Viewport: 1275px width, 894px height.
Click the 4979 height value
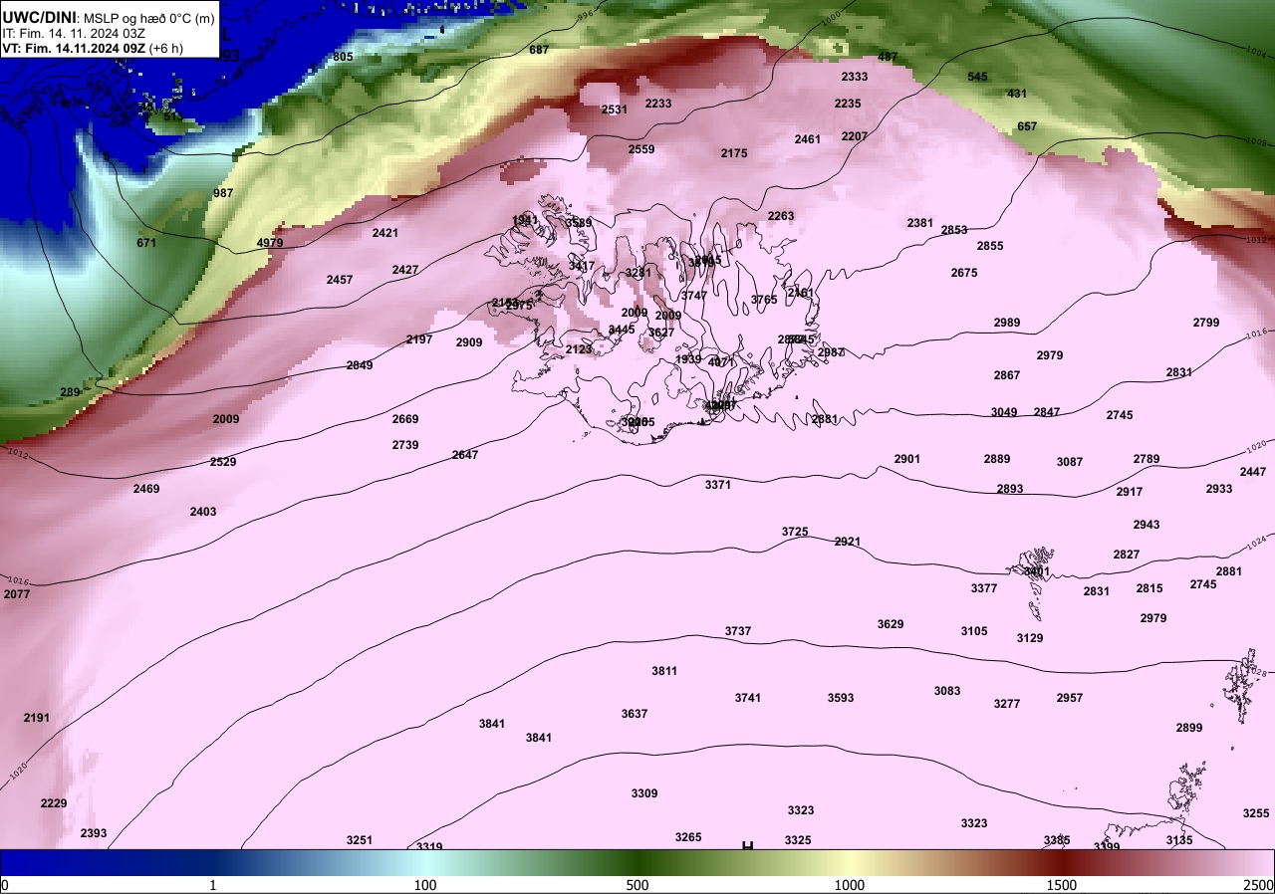[x=270, y=243]
